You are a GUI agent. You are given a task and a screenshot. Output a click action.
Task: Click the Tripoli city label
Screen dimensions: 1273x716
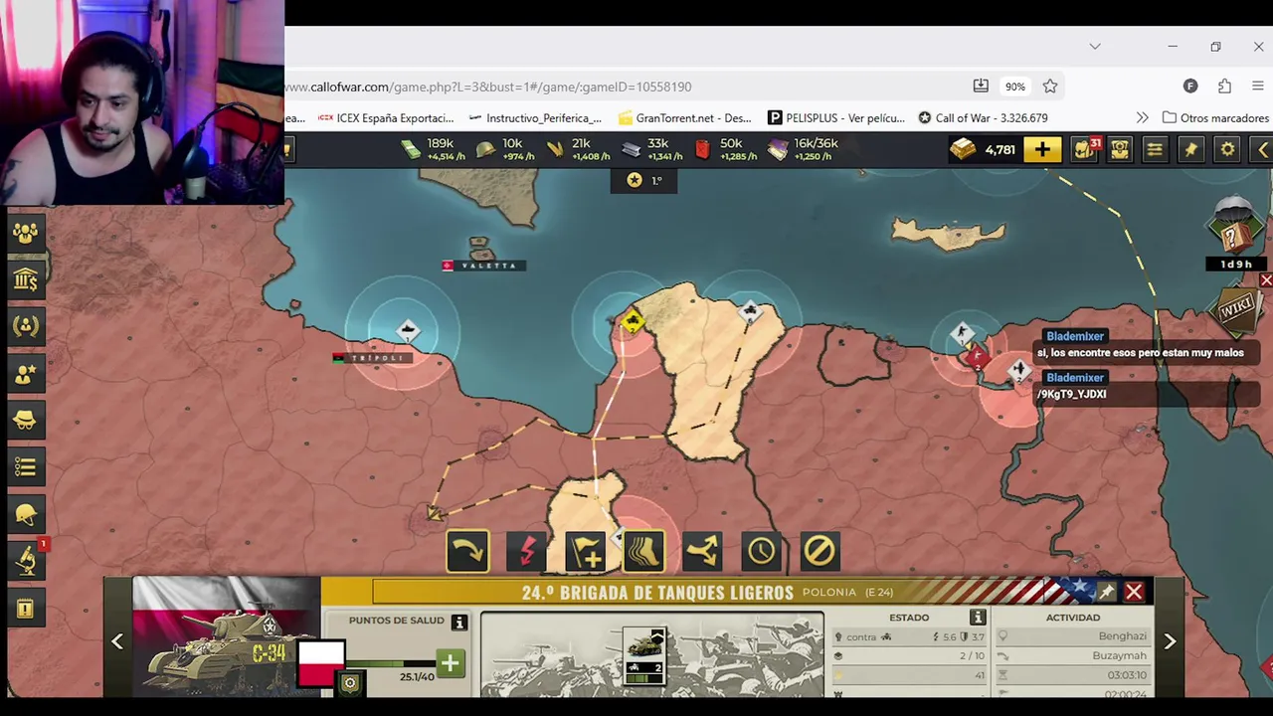371,357
